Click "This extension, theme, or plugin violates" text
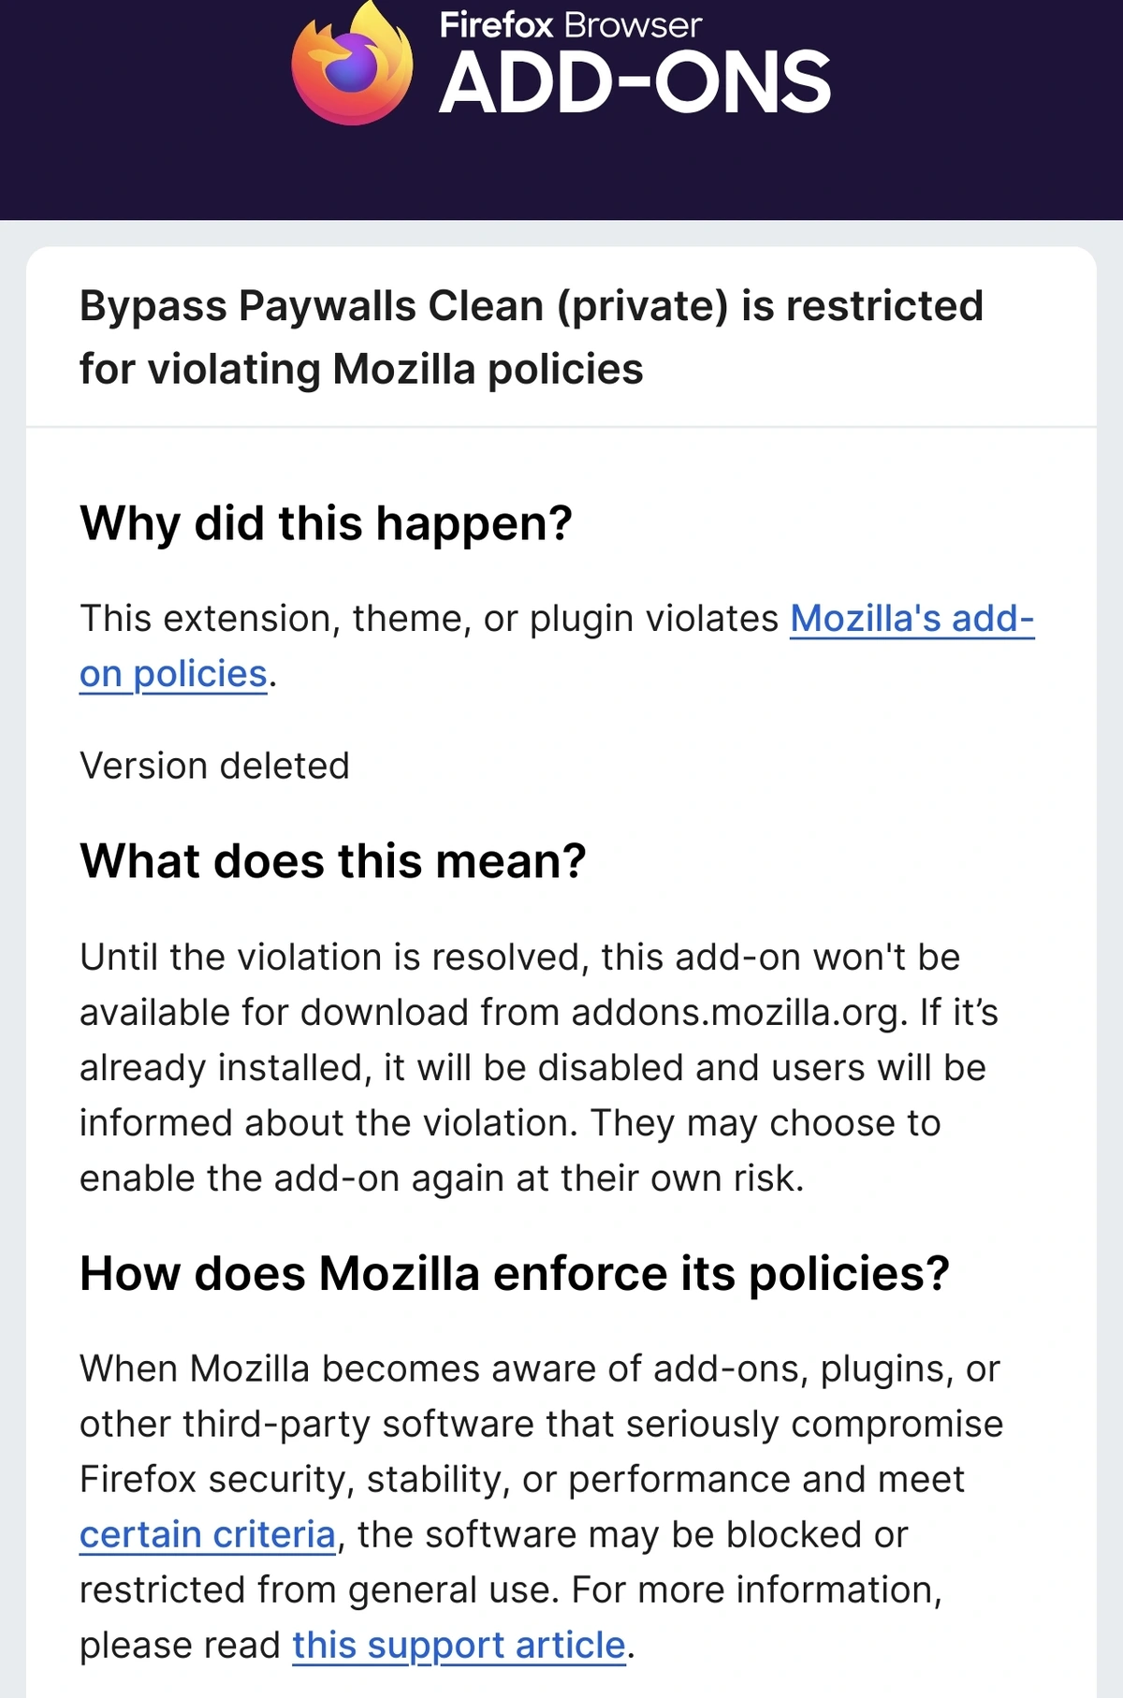 pyautogui.click(x=429, y=619)
